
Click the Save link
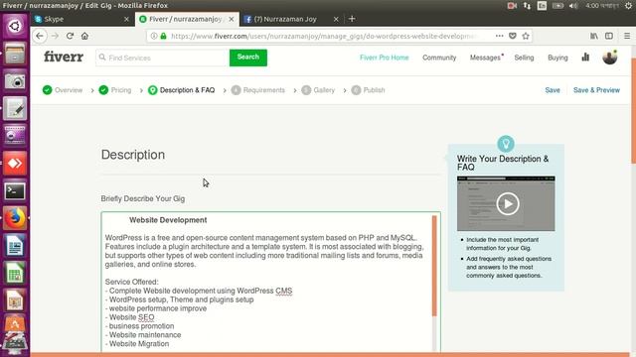pos(553,90)
